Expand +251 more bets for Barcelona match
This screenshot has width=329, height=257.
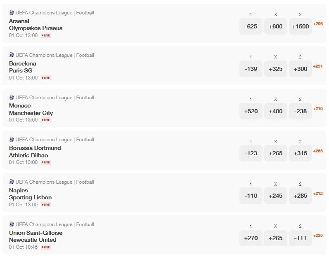pyautogui.click(x=317, y=66)
